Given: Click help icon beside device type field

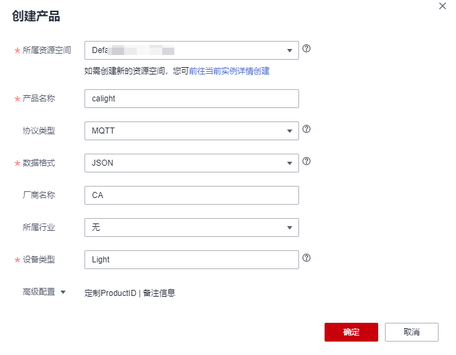Looking at the screenshot, I should [x=306, y=258].
